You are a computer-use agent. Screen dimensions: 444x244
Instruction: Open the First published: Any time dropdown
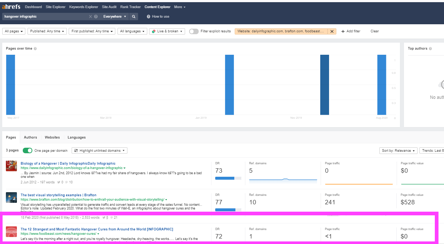[x=92, y=31]
